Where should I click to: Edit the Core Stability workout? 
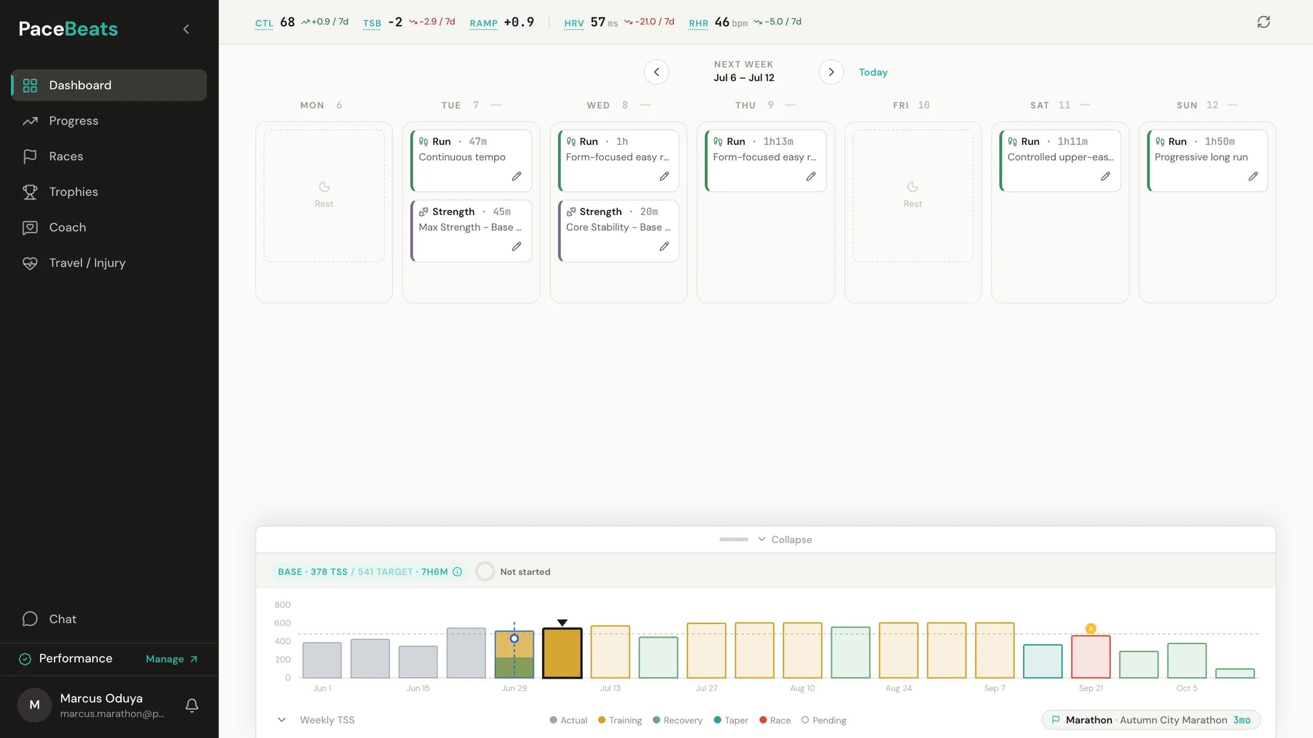click(x=664, y=247)
